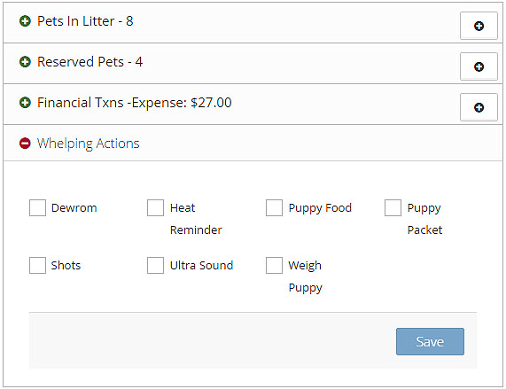
Task: Tick the Puppy Food checkbox
Action: tap(274, 207)
